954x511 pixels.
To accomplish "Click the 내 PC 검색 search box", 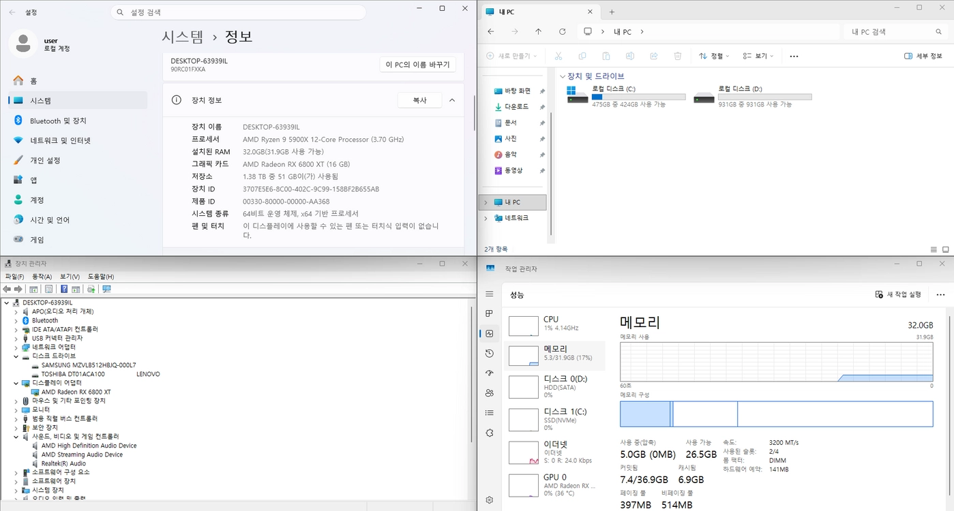I will coord(895,31).
